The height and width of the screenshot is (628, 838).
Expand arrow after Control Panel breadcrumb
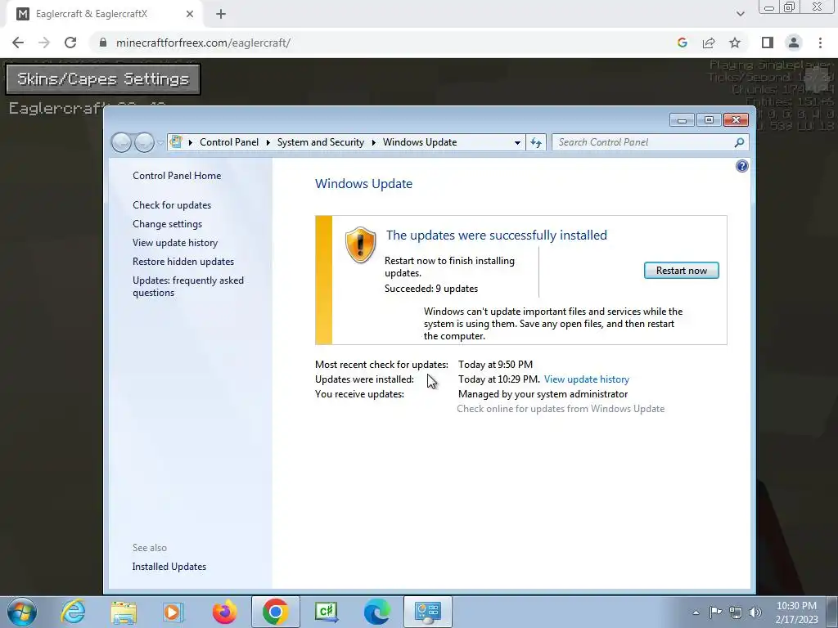click(x=268, y=142)
